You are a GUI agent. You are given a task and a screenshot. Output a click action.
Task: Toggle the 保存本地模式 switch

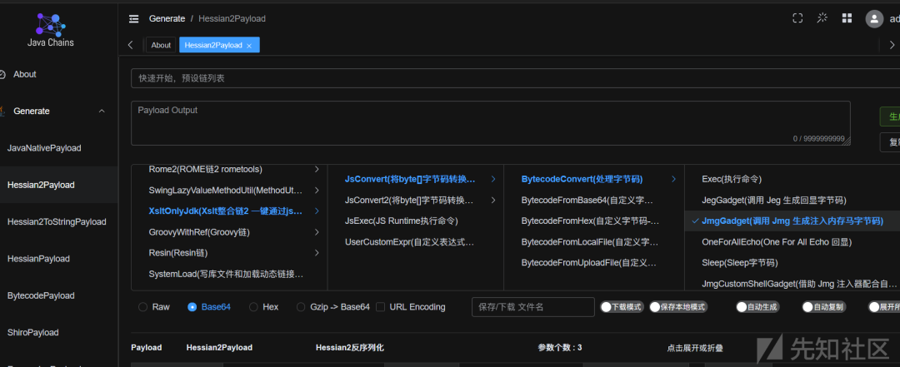(x=678, y=307)
